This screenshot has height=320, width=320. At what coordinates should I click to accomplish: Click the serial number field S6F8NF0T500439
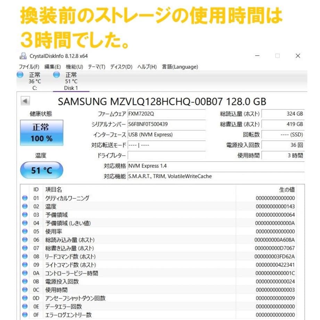(x=166, y=124)
